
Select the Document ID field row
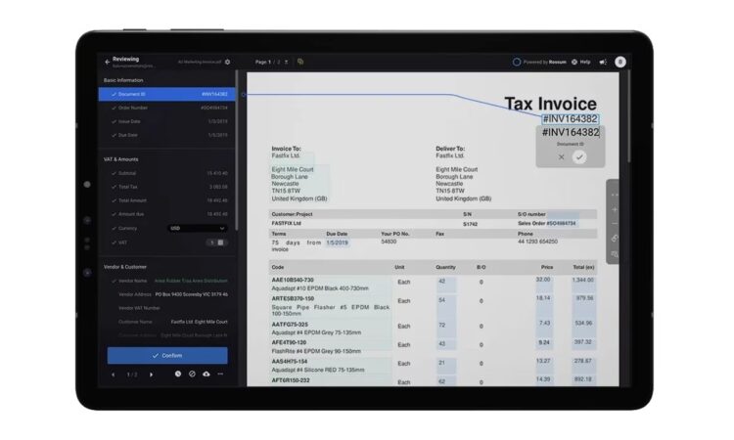point(166,94)
